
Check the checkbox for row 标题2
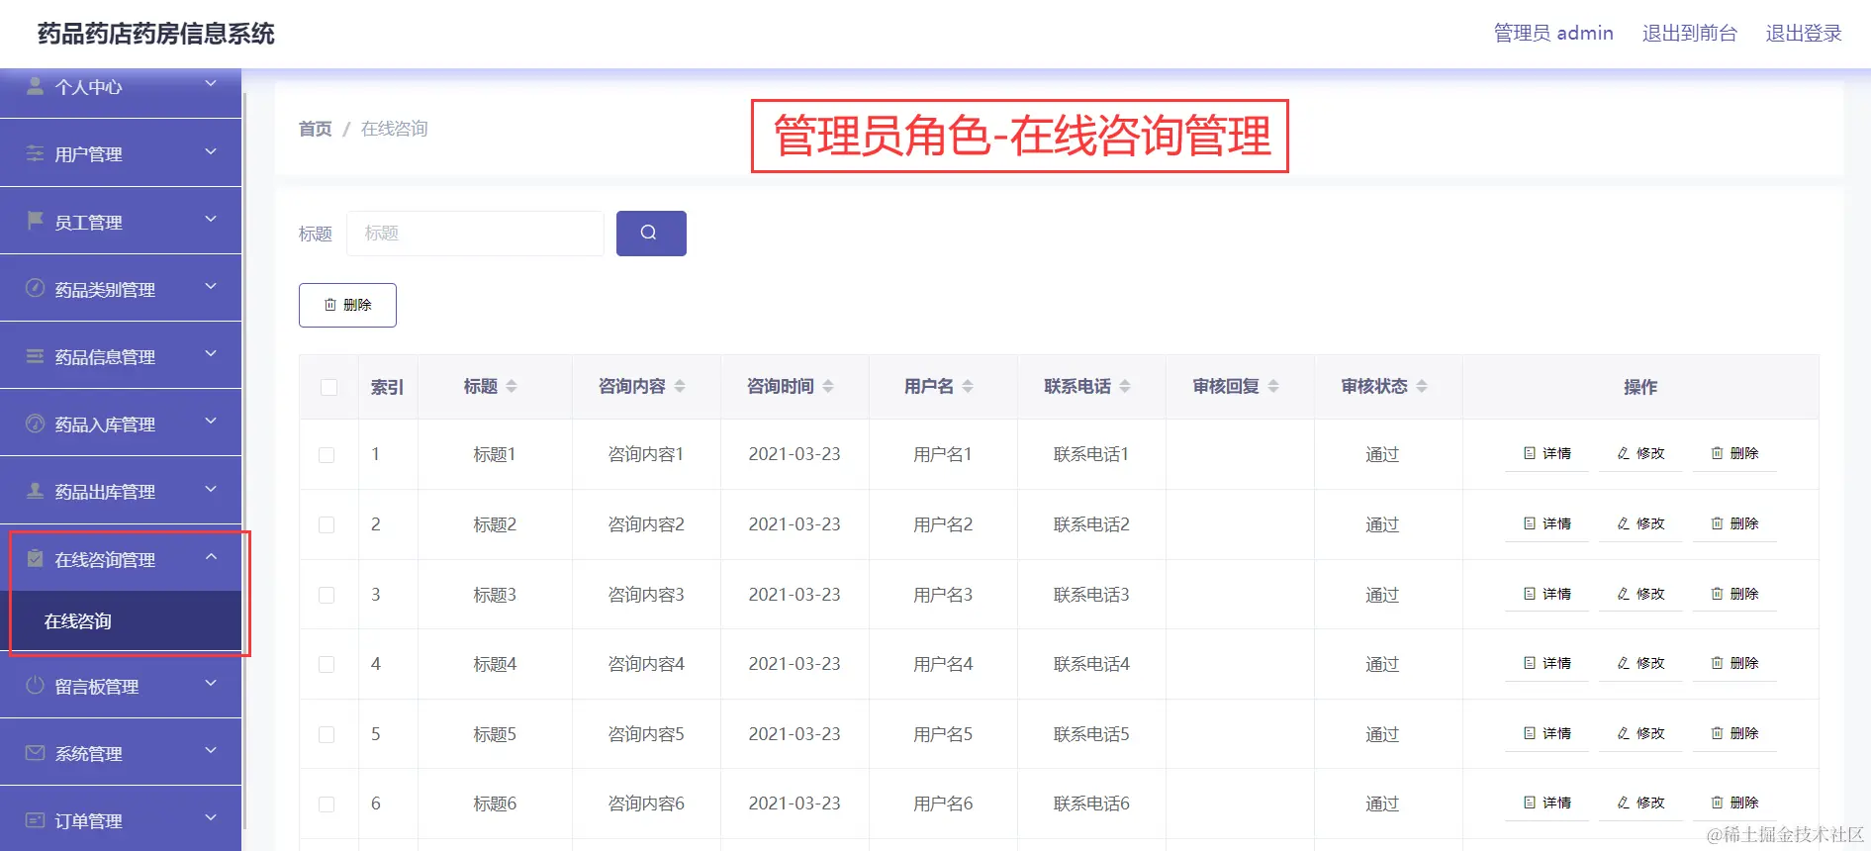[327, 525]
